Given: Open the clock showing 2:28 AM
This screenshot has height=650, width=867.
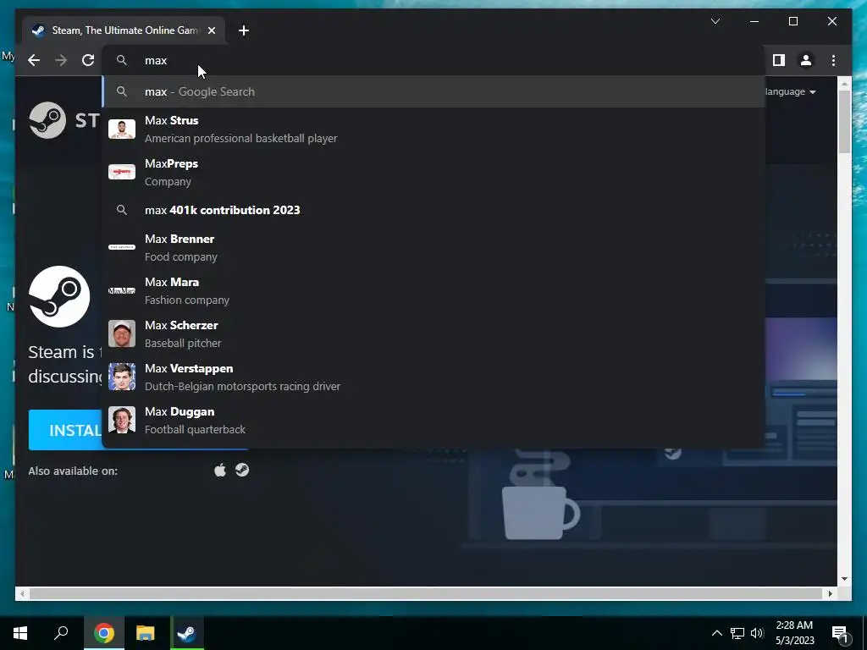Looking at the screenshot, I should (794, 633).
